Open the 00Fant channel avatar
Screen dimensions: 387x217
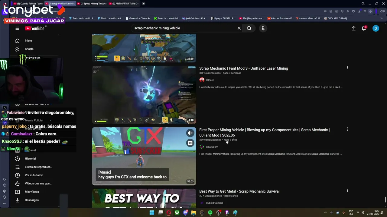click(x=202, y=80)
